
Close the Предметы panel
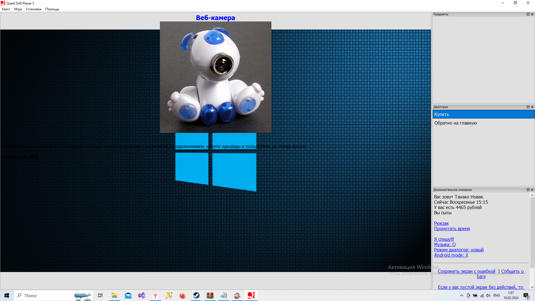click(532, 14)
